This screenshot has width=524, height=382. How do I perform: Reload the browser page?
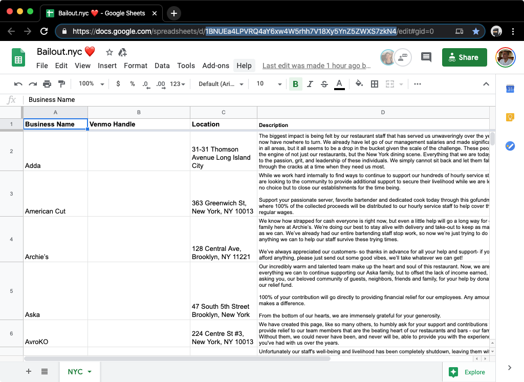tap(44, 31)
